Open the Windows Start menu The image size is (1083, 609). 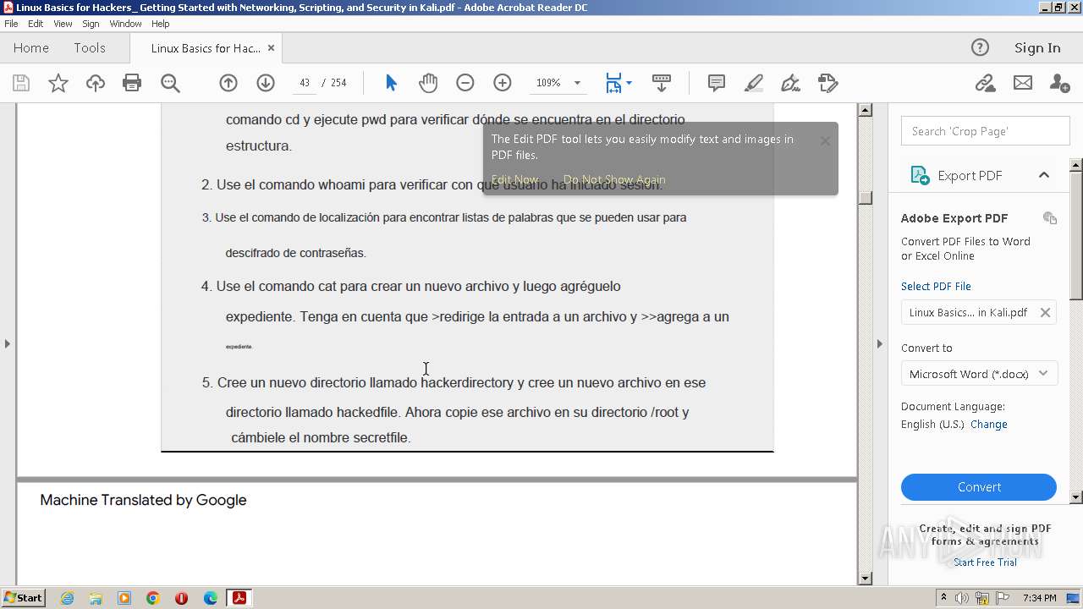click(x=23, y=598)
